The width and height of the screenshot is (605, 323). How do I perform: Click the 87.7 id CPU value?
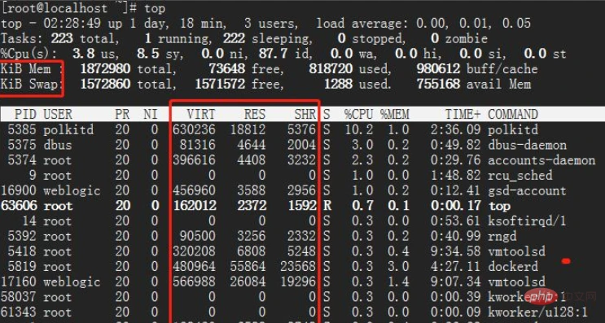(273, 54)
